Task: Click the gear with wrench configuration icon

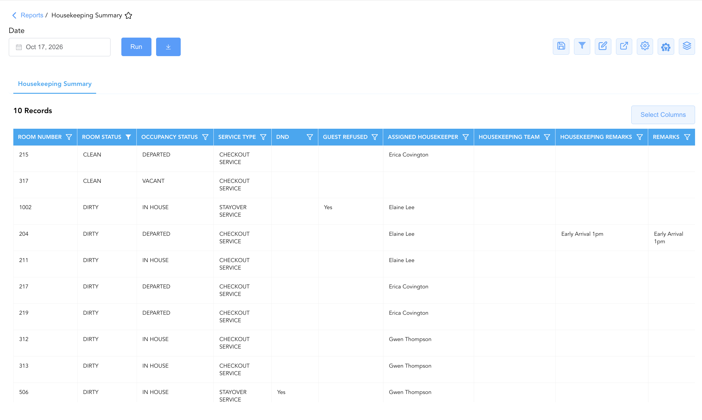Action: [x=666, y=46]
